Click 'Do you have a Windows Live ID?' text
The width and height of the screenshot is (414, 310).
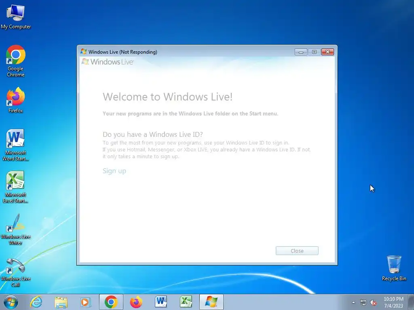(x=152, y=134)
